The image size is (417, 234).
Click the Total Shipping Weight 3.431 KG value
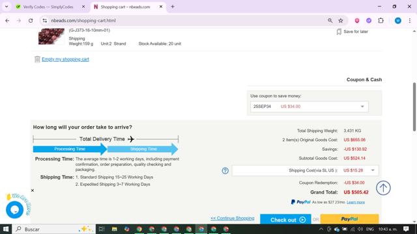(x=352, y=131)
